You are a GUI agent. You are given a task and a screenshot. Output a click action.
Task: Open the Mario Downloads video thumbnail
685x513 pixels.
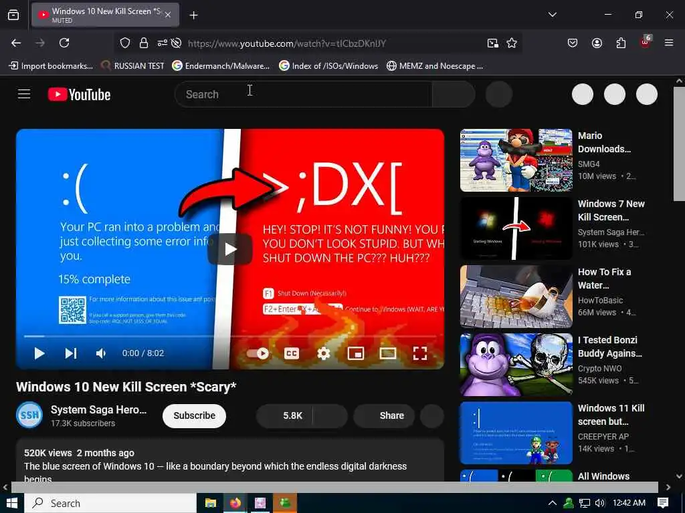click(516, 160)
